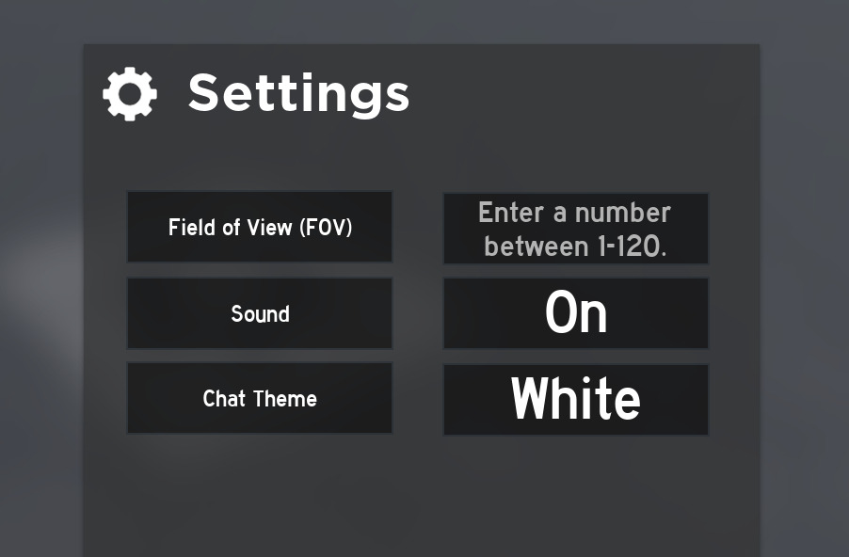This screenshot has height=557, width=849.
Task: Turn off sound using the On button
Action: [x=576, y=313]
